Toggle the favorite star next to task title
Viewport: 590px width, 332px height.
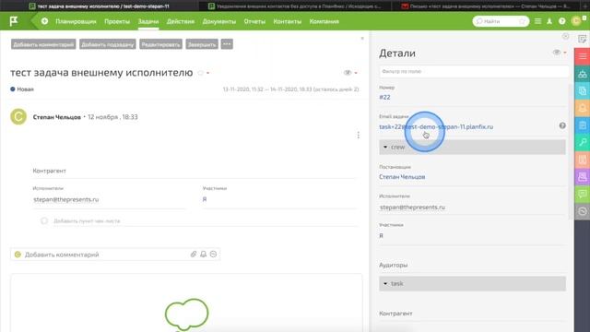[201, 73]
